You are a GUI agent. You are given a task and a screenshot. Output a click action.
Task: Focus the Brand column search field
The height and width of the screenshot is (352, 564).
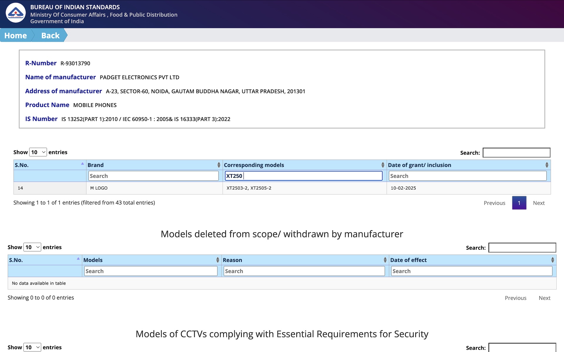click(x=153, y=176)
